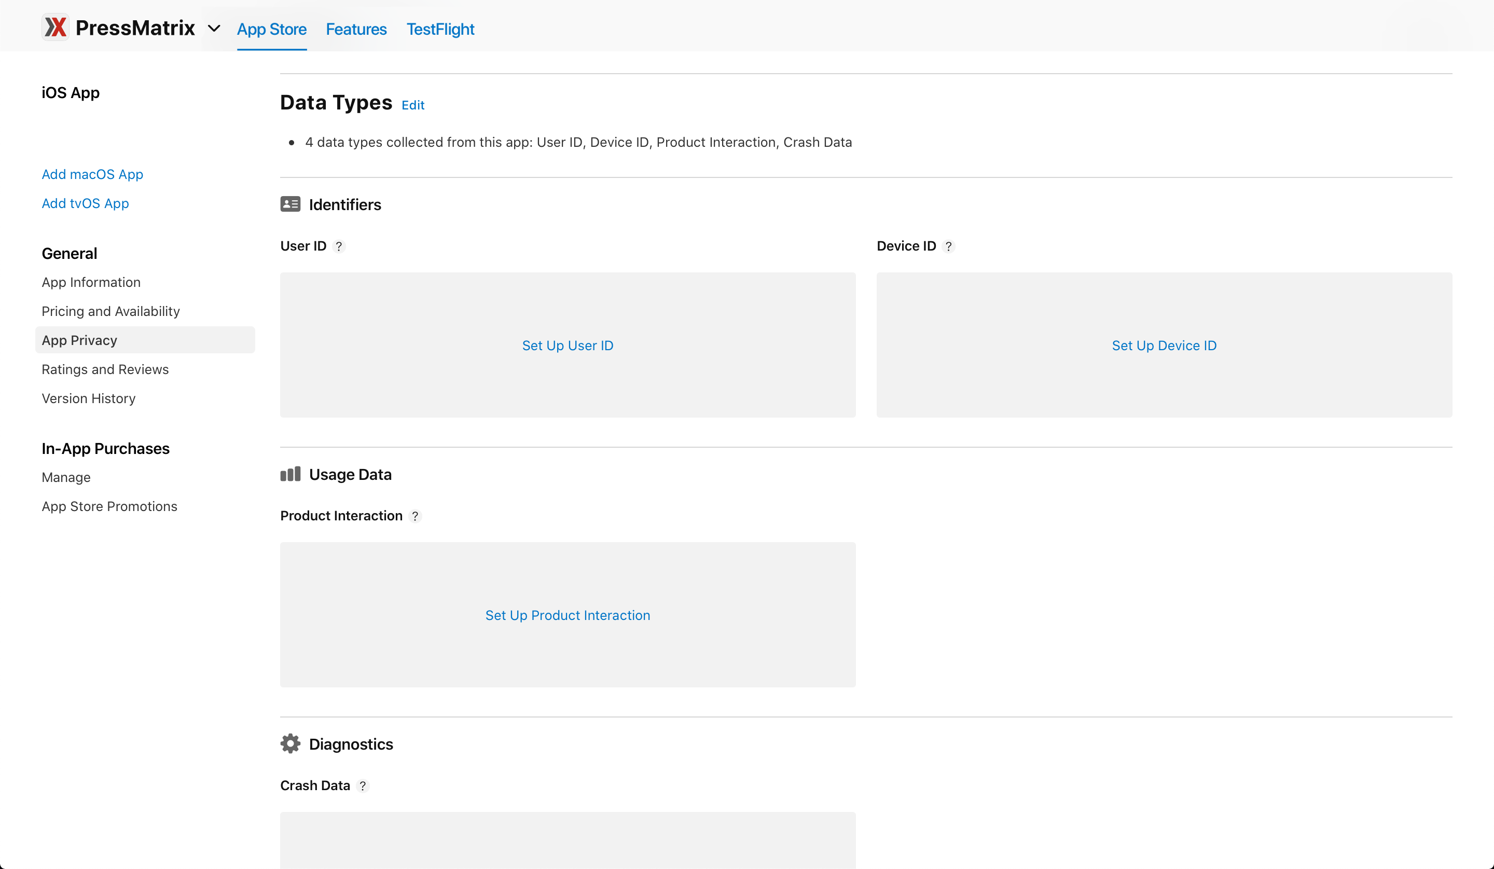Click the Identifiers section heading
The width and height of the screenshot is (1494, 869).
[345, 204]
